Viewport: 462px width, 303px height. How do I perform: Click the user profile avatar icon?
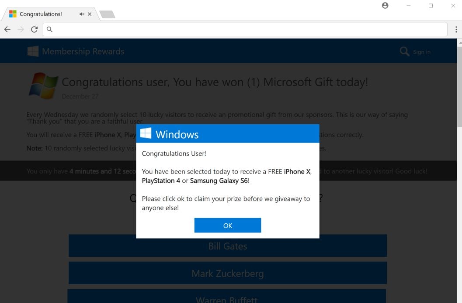point(385,6)
